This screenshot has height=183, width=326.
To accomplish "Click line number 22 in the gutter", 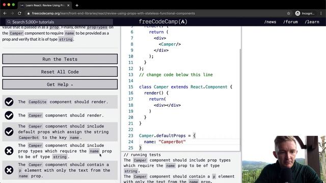I will coord(130,130).
